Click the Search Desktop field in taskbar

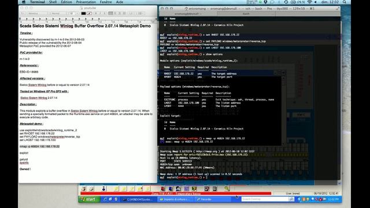click(x=265, y=199)
